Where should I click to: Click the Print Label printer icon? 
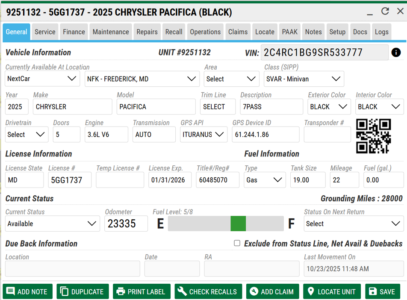[121, 291]
